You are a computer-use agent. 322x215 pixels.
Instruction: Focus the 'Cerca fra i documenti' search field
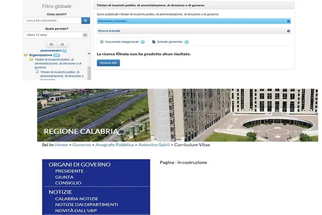tap(53, 20)
